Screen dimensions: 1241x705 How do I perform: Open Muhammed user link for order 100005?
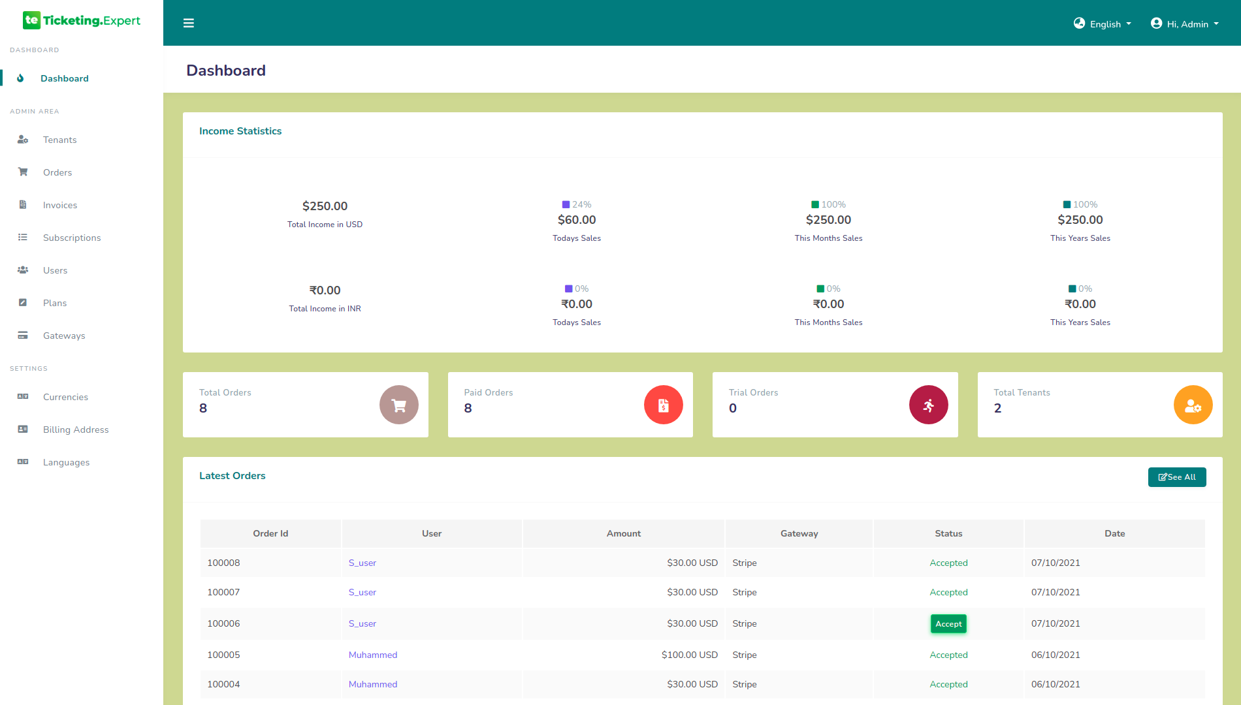[373, 655]
